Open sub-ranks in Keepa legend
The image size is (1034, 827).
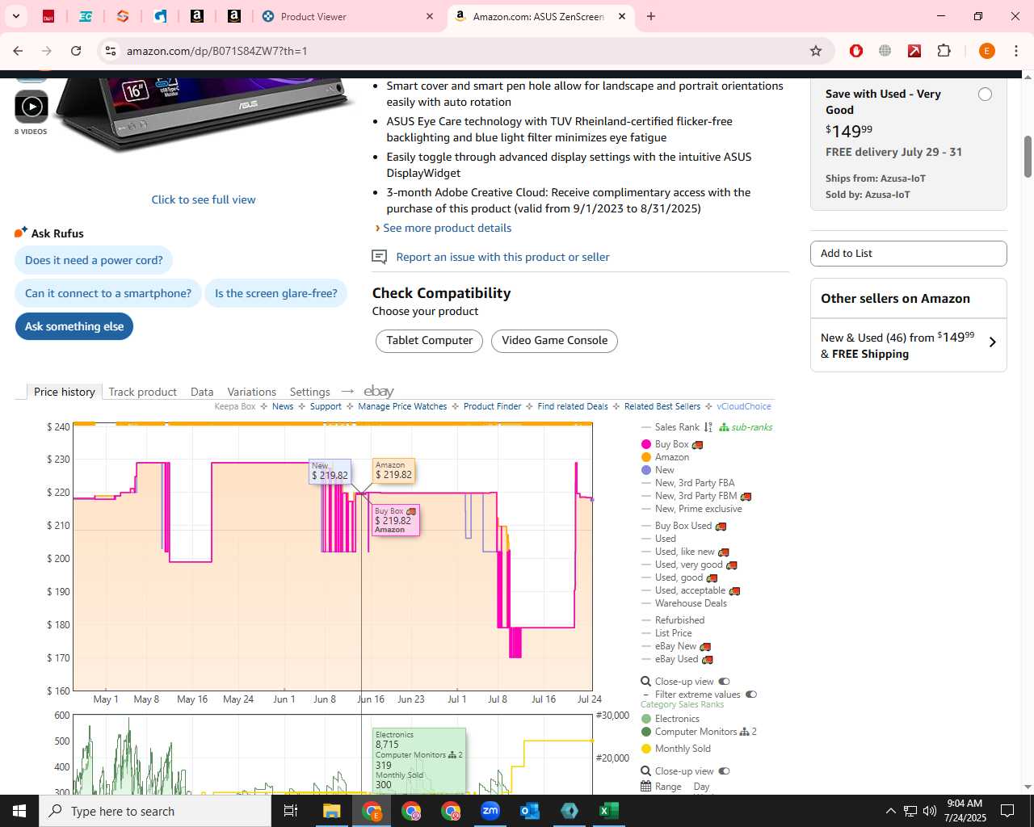click(746, 427)
